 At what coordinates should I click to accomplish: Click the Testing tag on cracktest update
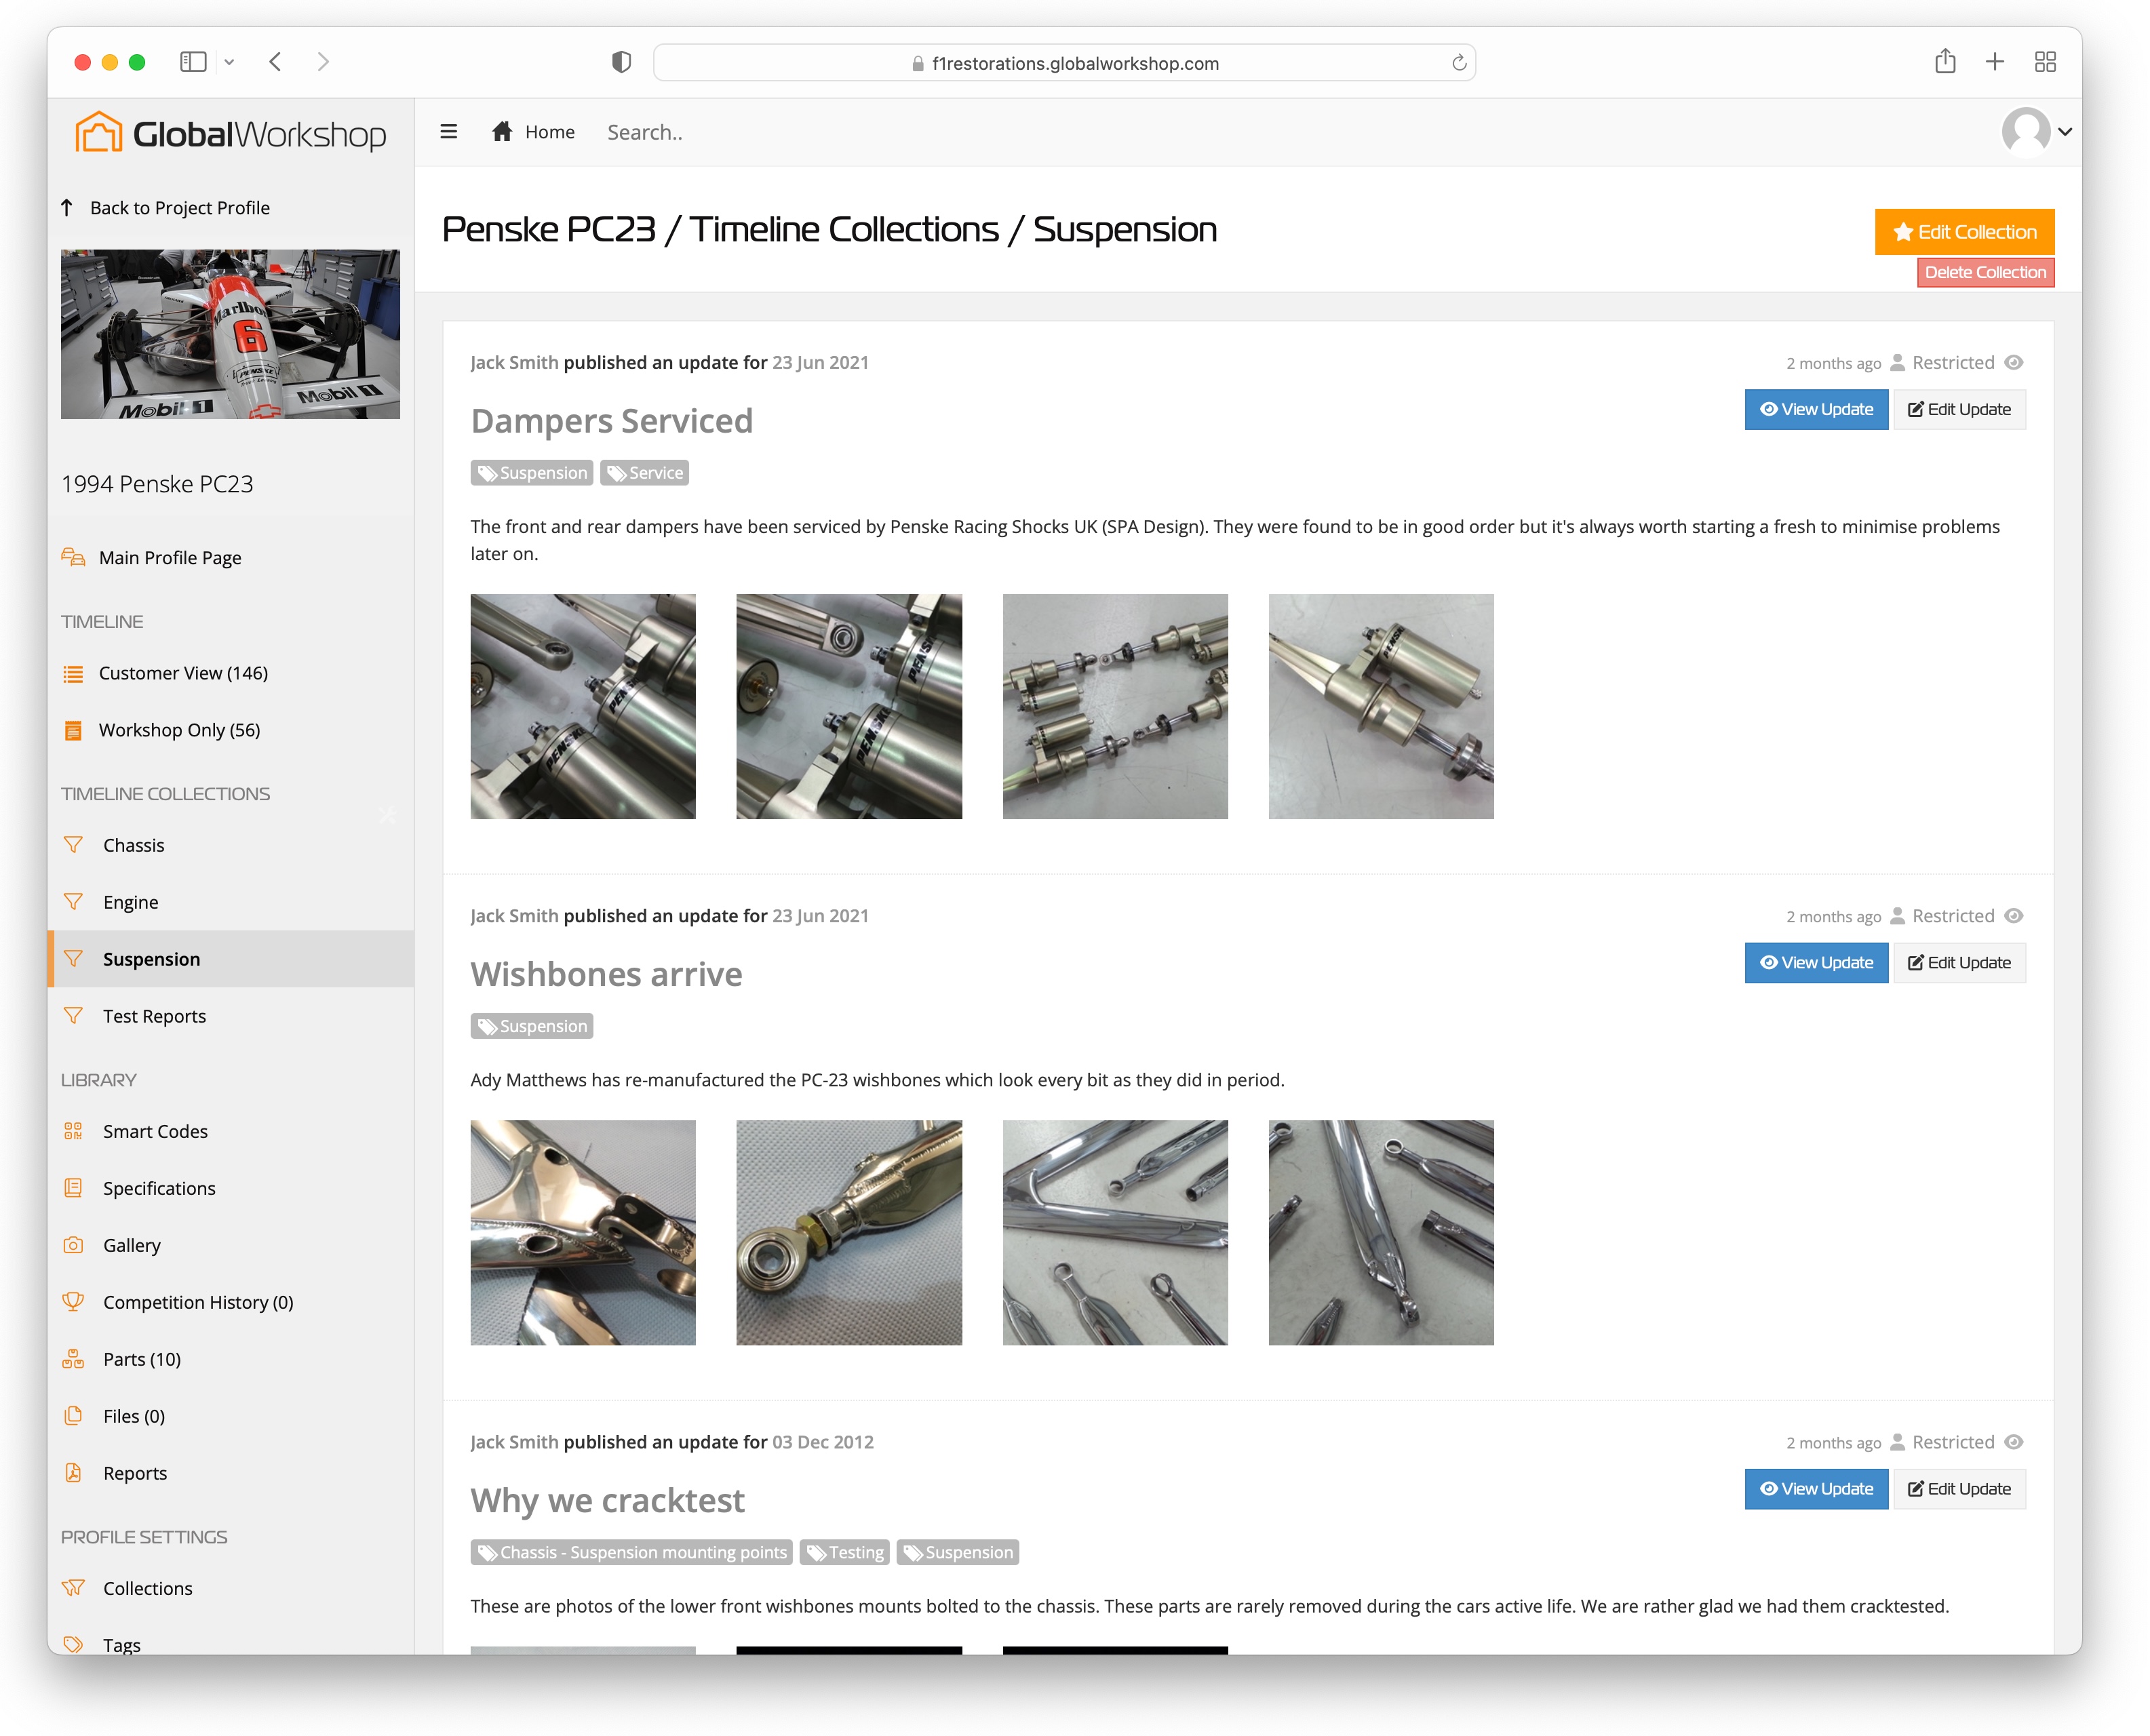pyautogui.click(x=845, y=1552)
